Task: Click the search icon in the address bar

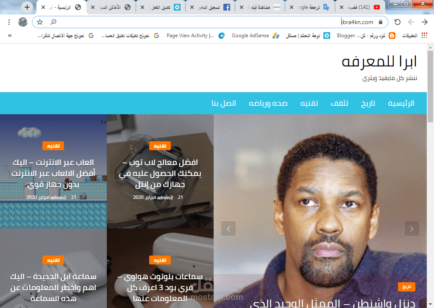Action: 53,22
